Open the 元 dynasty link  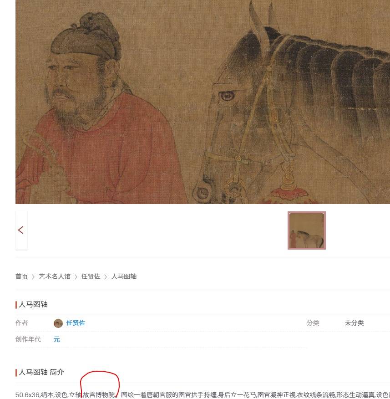57,339
